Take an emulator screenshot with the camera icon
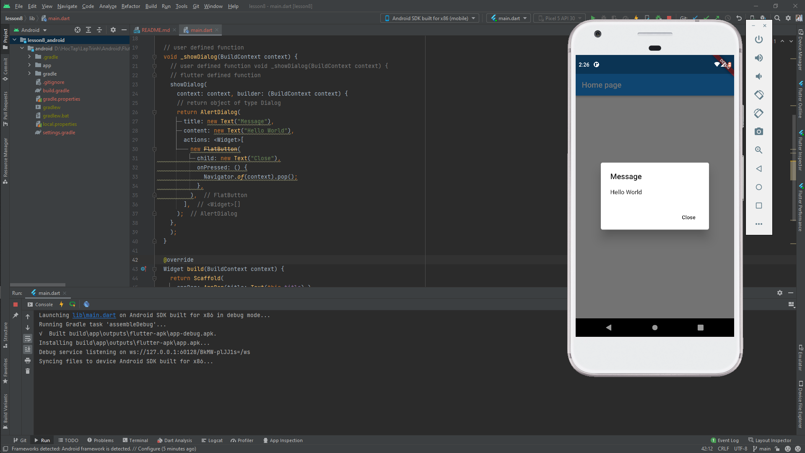The width and height of the screenshot is (805, 453). pos(759,131)
